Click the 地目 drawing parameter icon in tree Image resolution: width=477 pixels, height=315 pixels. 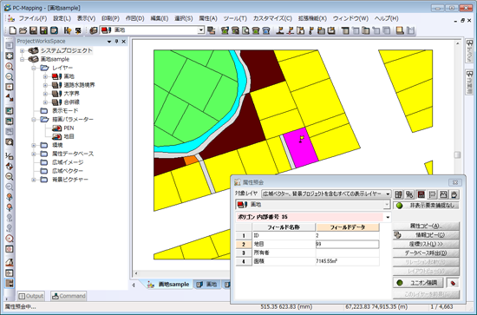point(57,136)
